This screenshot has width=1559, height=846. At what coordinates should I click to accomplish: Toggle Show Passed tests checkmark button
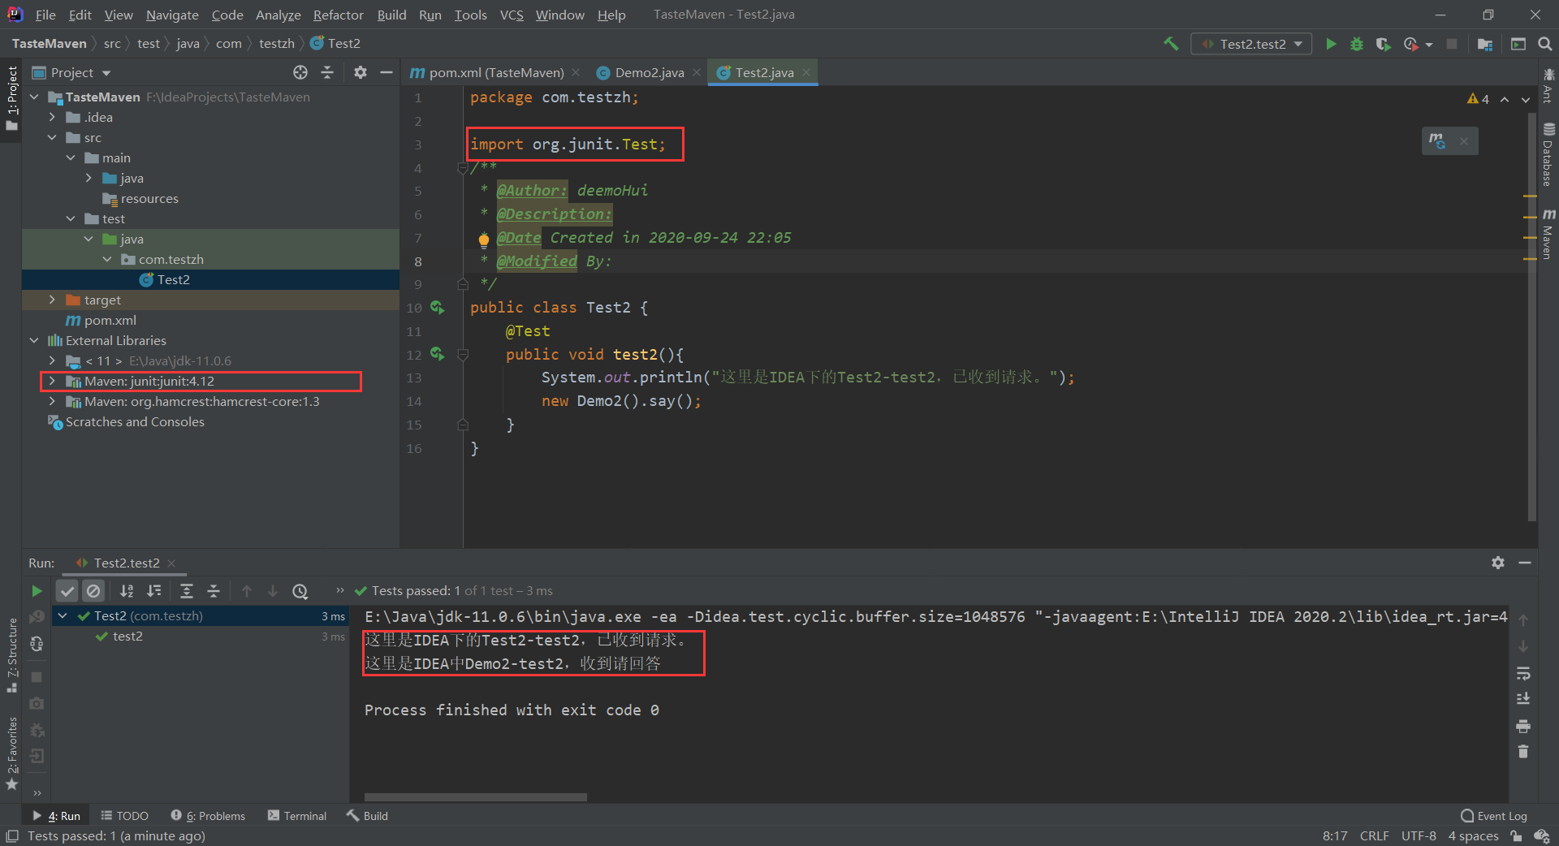click(x=67, y=591)
